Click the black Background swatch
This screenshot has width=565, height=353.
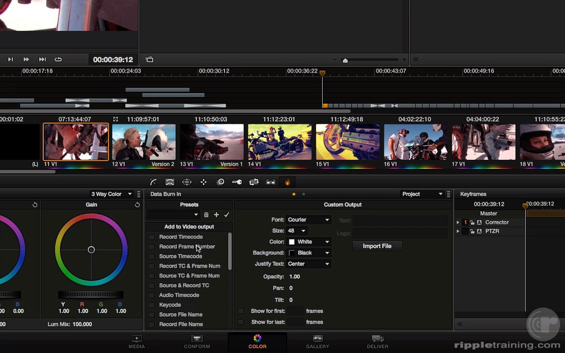click(x=291, y=253)
